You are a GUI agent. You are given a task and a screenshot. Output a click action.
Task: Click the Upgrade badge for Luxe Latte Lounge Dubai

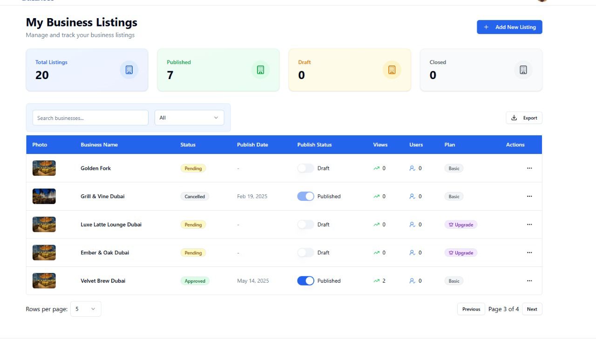coord(461,225)
